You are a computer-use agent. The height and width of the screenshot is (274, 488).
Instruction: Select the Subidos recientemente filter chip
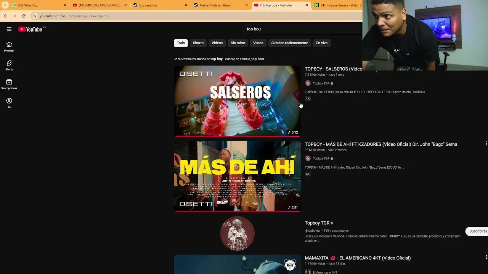click(x=290, y=43)
